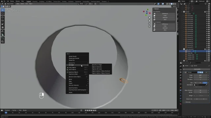This screenshot has width=211, height=118.
Task: Remove the Screw modifier with X
Action: pos(206,72)
